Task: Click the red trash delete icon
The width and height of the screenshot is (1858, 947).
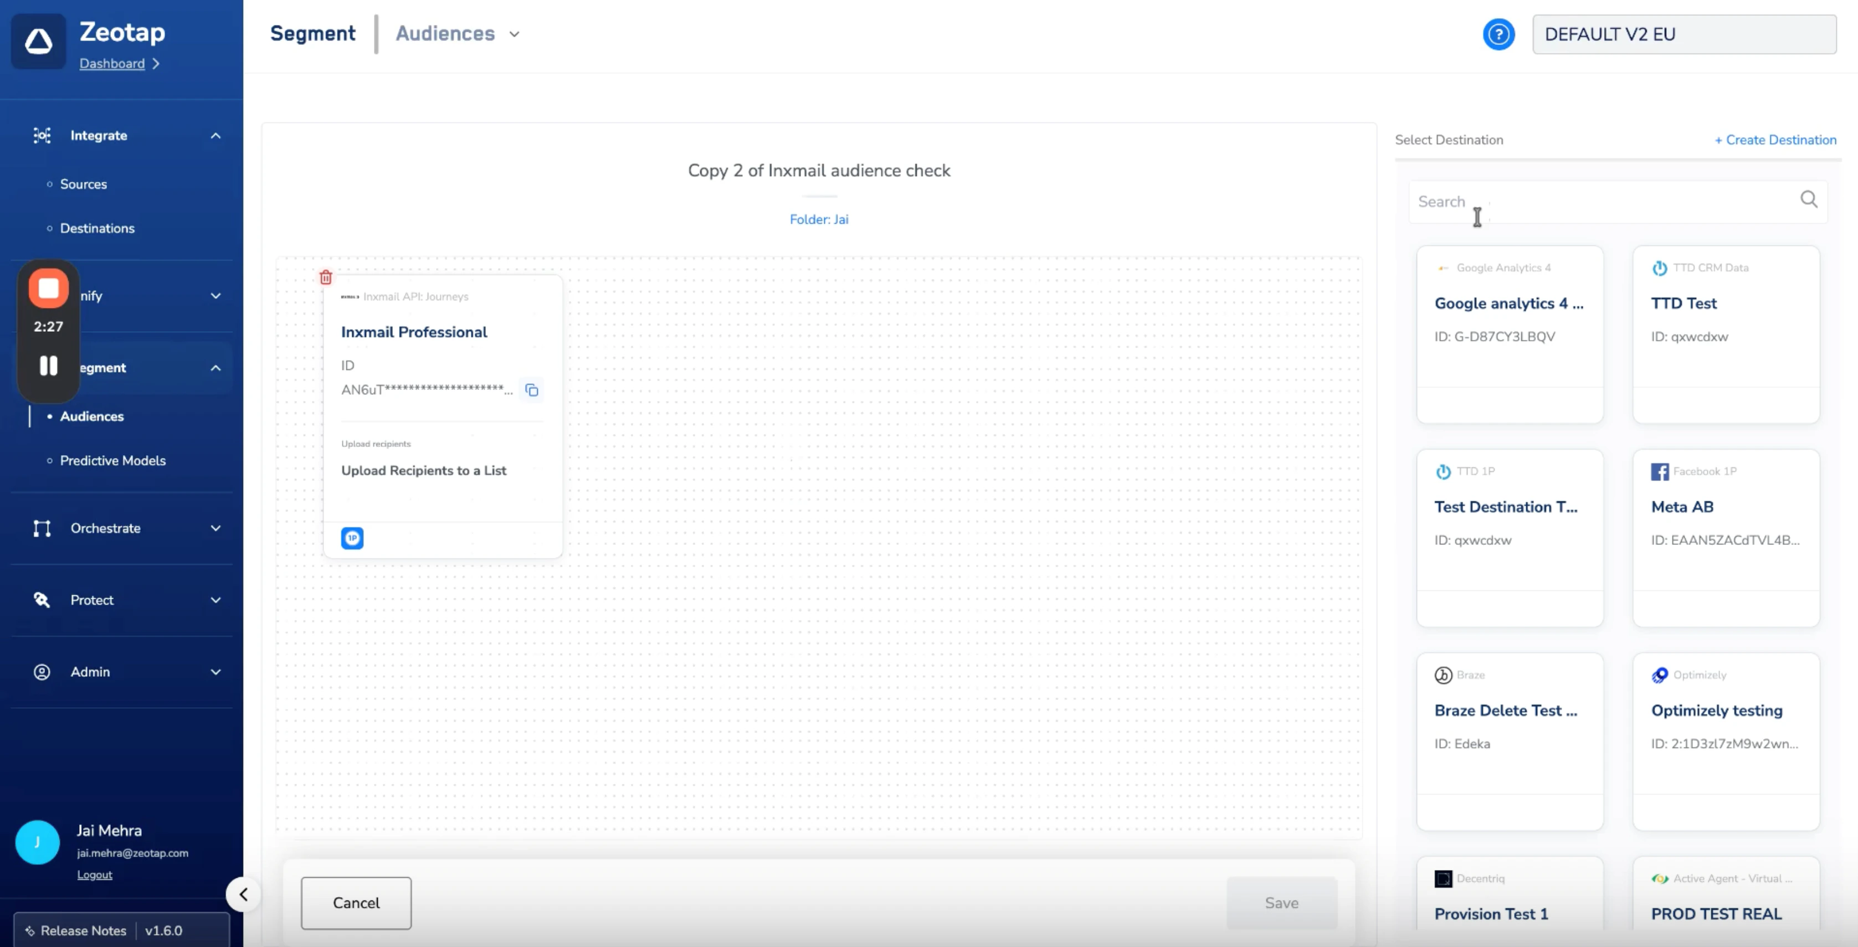Action: point(326,277)
